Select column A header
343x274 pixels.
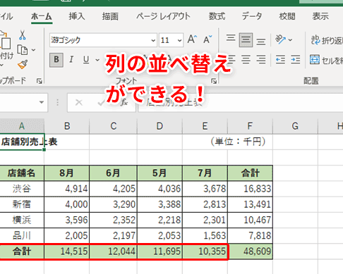[22, 126]
